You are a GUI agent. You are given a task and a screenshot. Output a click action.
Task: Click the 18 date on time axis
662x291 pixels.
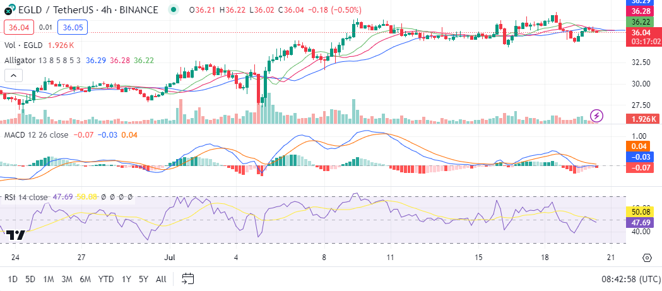545,257
